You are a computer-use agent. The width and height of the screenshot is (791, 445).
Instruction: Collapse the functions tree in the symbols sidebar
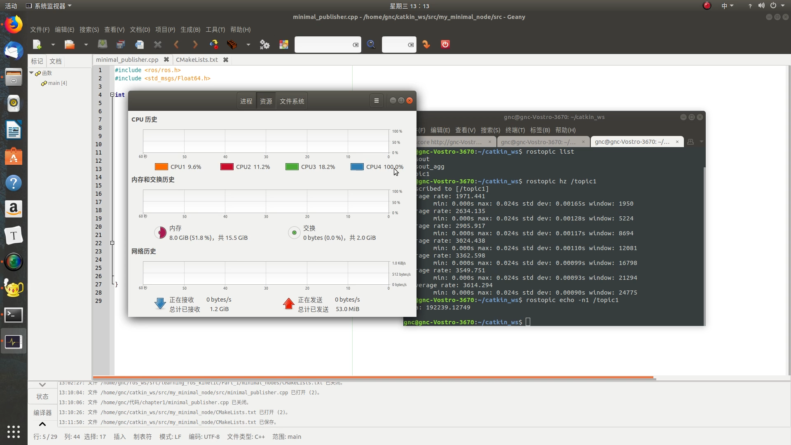click(x=31, y=73)
